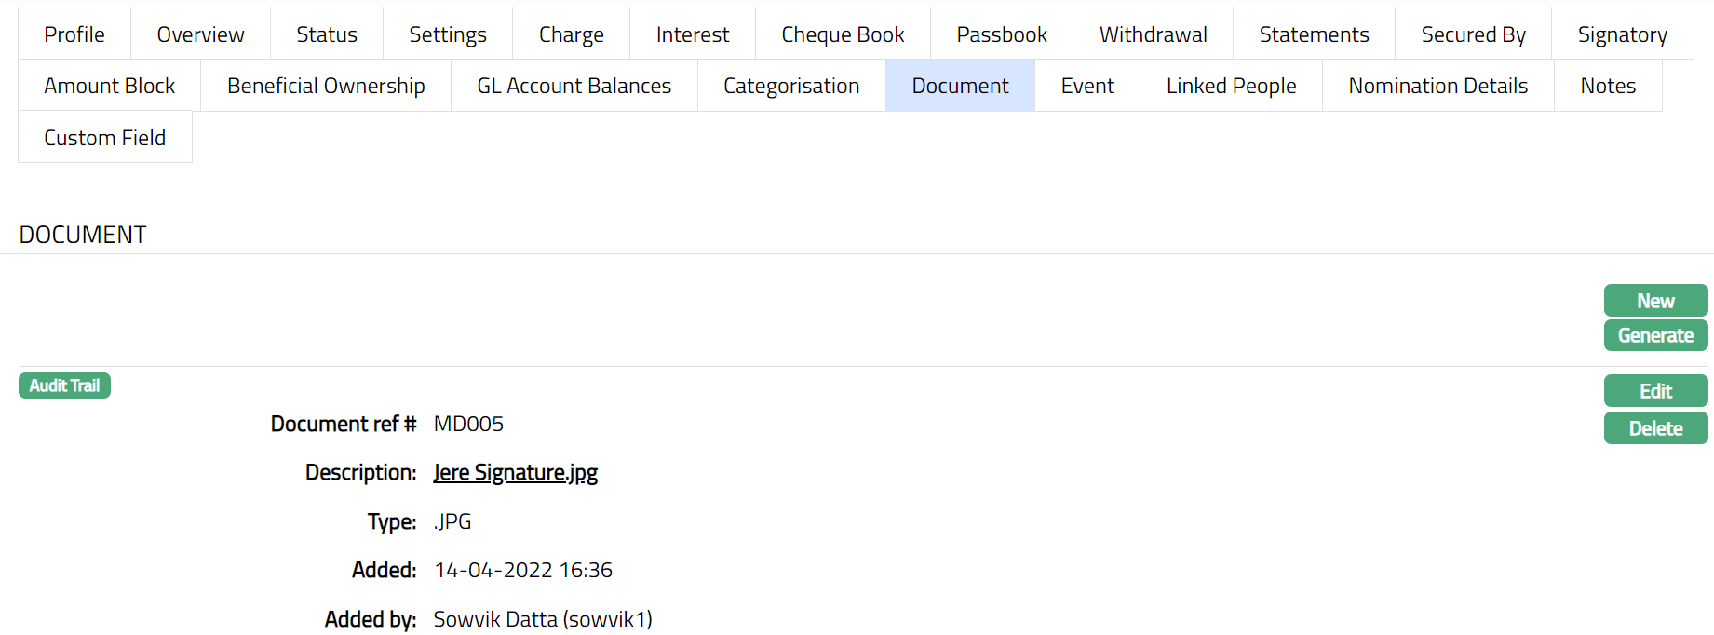Viewport: 1714px width, 635px height.
Task: Open the Linked People tab
Action: tap(1231, 86)
